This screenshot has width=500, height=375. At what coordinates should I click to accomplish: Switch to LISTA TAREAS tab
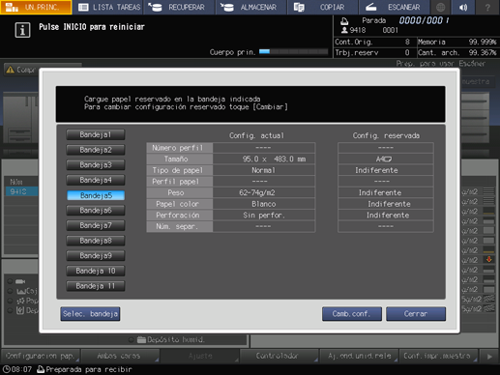point(108,7)
